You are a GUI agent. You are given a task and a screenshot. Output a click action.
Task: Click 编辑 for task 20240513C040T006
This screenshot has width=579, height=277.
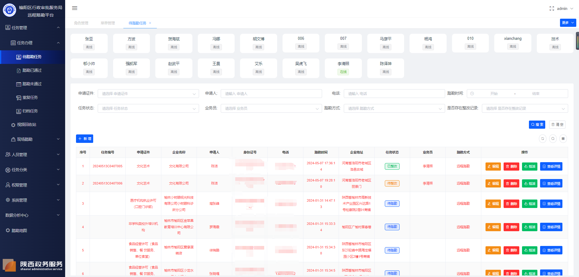point(493,184)
